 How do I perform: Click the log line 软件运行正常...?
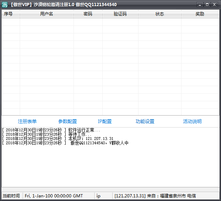point(51,130)
